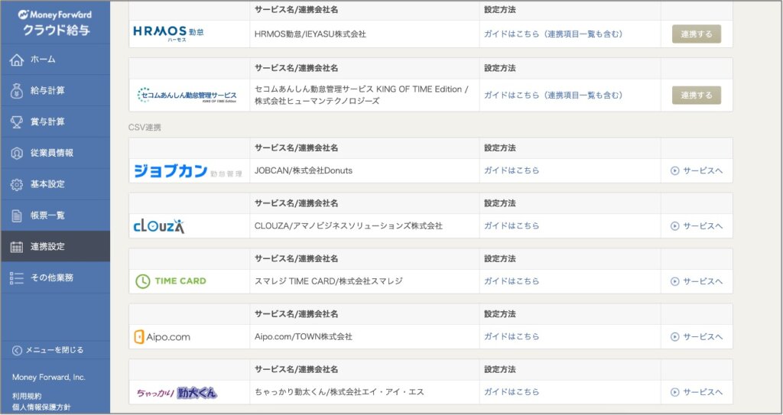Open 帳票一覧 document icon

pyautogui.click(x=17, y=216)
